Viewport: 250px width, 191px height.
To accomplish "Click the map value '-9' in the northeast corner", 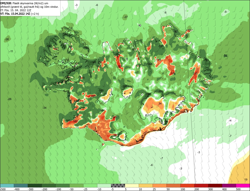I will click(225, 12).
